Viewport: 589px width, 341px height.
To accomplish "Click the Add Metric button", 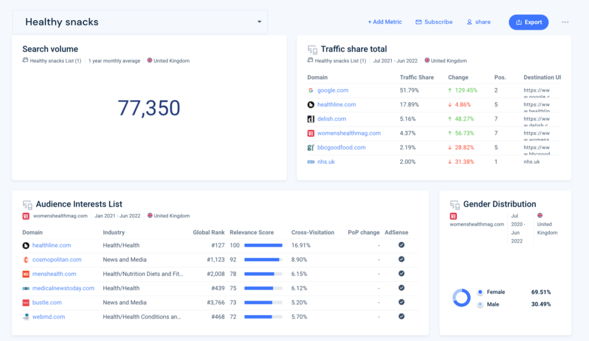I will click(385, 22).
